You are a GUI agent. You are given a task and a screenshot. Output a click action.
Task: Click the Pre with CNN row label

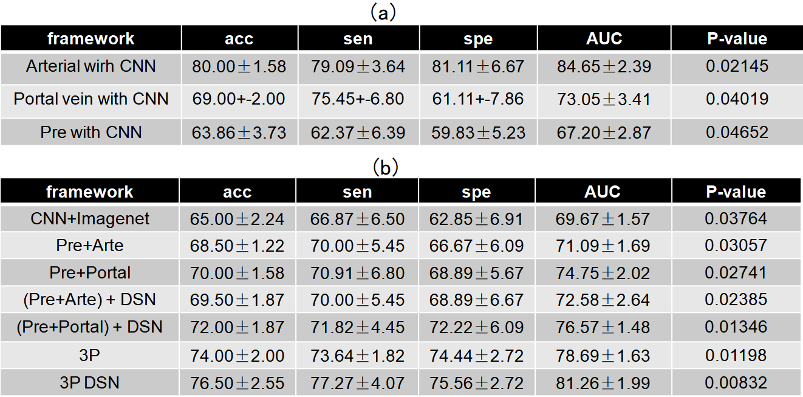coord(91,132)
